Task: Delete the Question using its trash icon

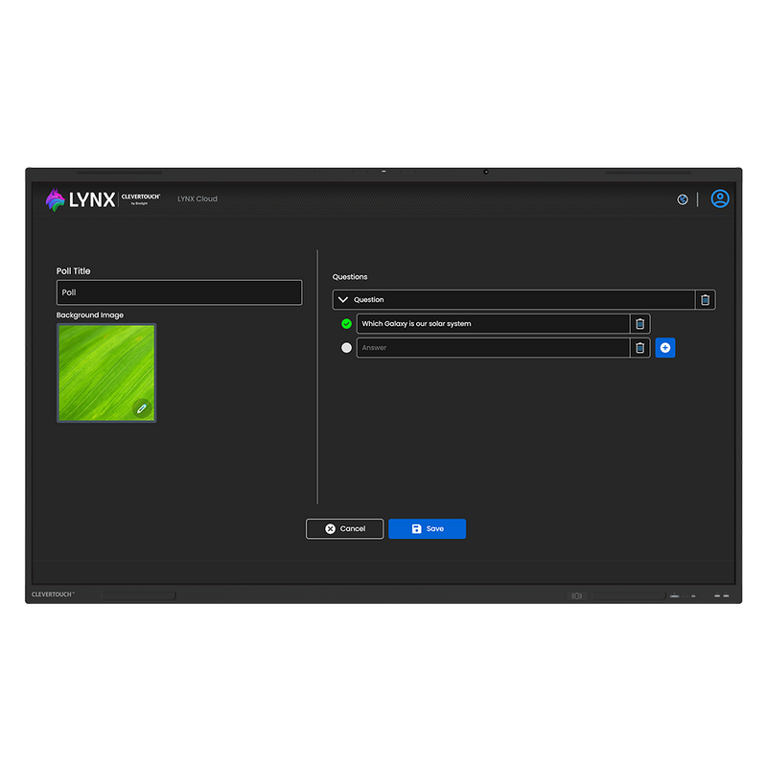Action: tap(706, 300)
